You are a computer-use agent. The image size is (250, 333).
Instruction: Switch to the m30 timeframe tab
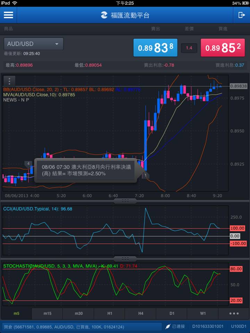pos(78,314)
